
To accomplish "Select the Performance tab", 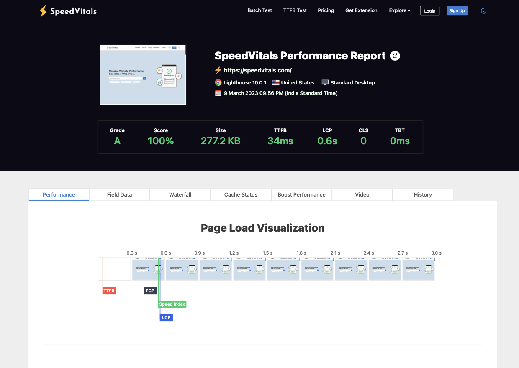I will 59,194.
